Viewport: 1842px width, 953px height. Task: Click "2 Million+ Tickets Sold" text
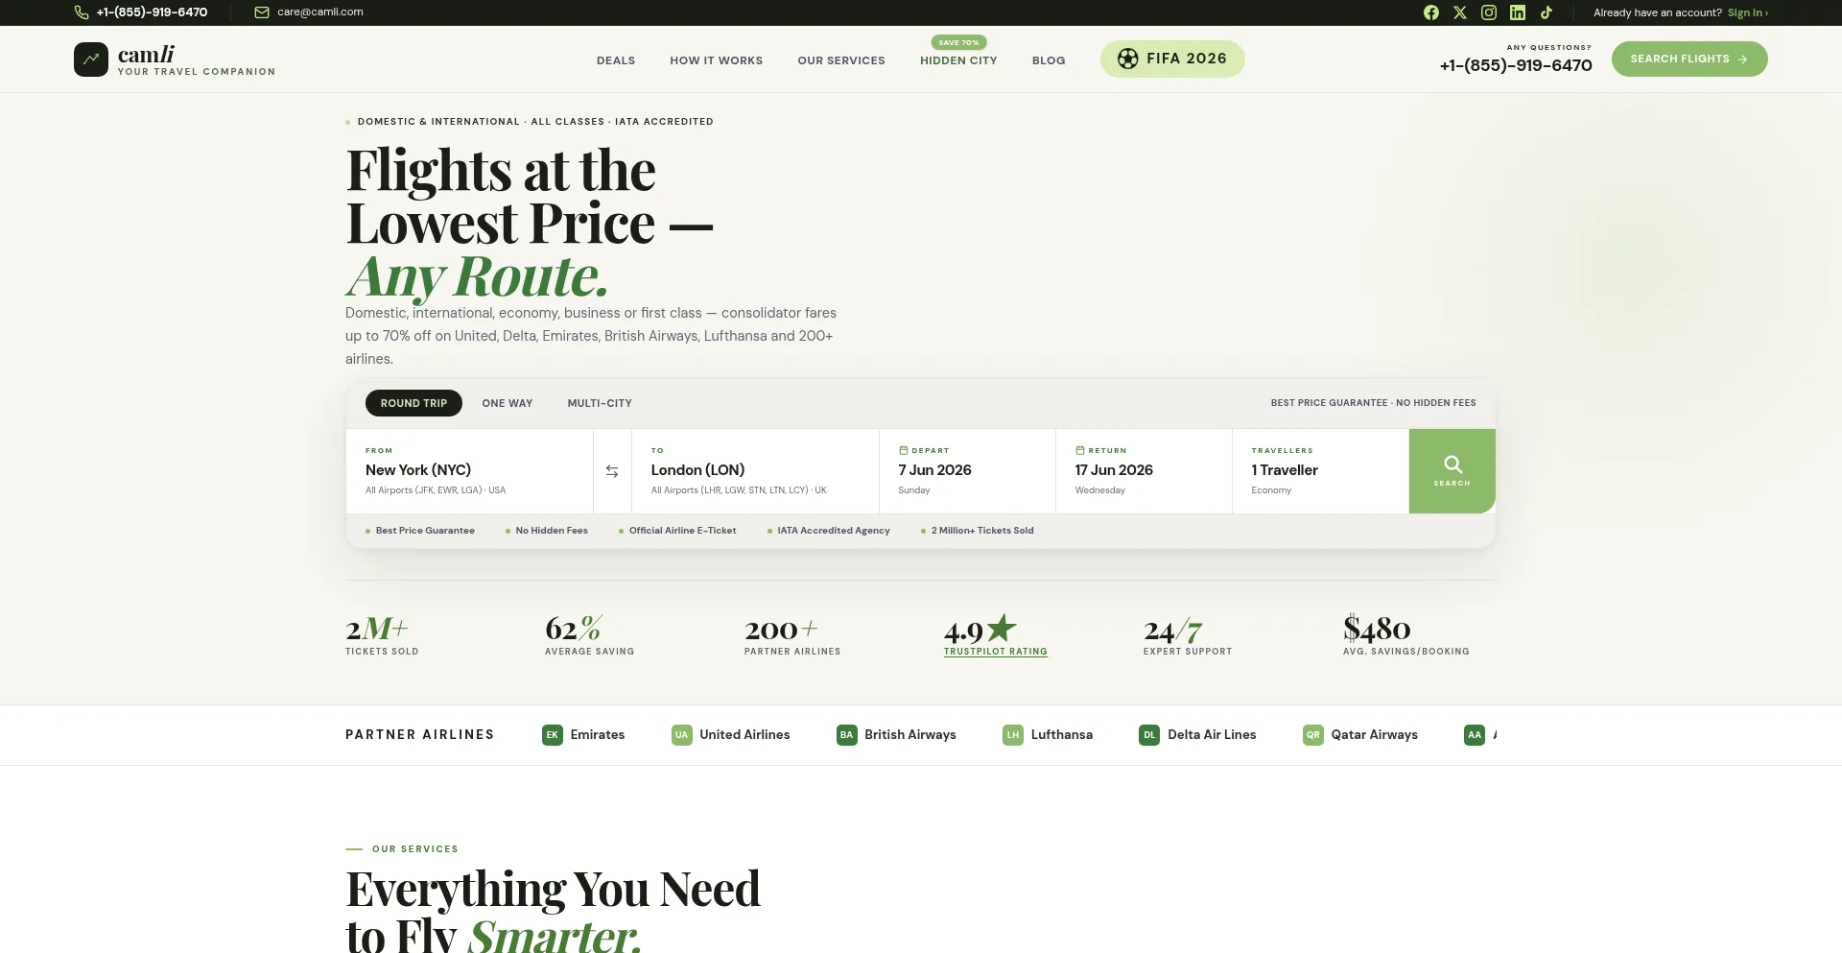[982, 531]
